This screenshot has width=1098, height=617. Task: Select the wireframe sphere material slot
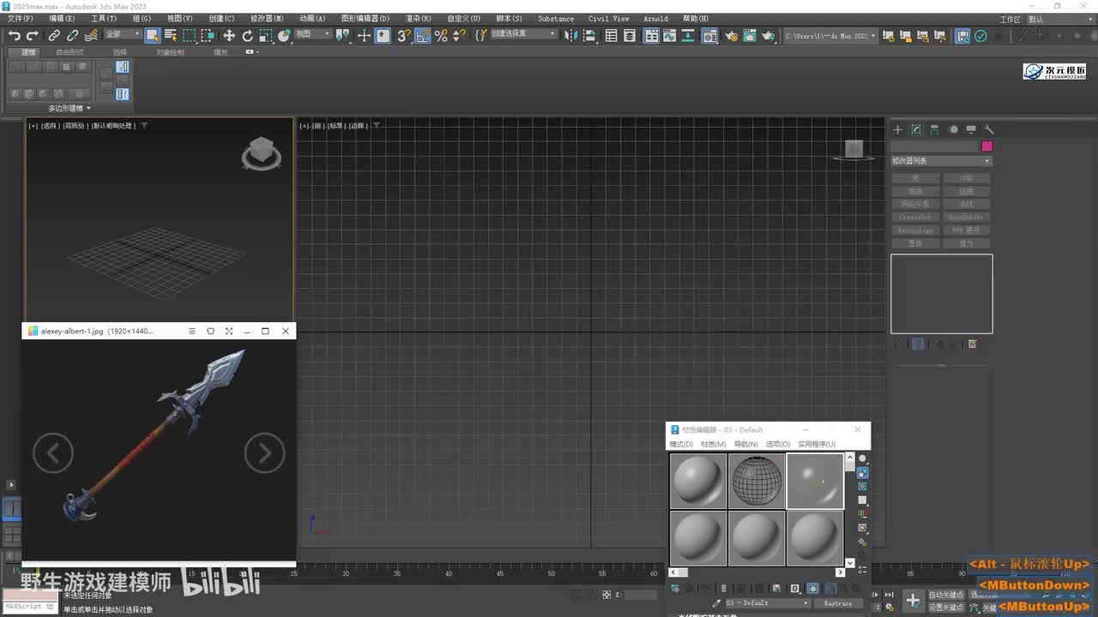757,481
